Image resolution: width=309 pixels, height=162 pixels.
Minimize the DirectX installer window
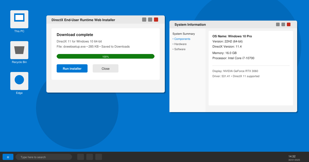coord(144,20)
